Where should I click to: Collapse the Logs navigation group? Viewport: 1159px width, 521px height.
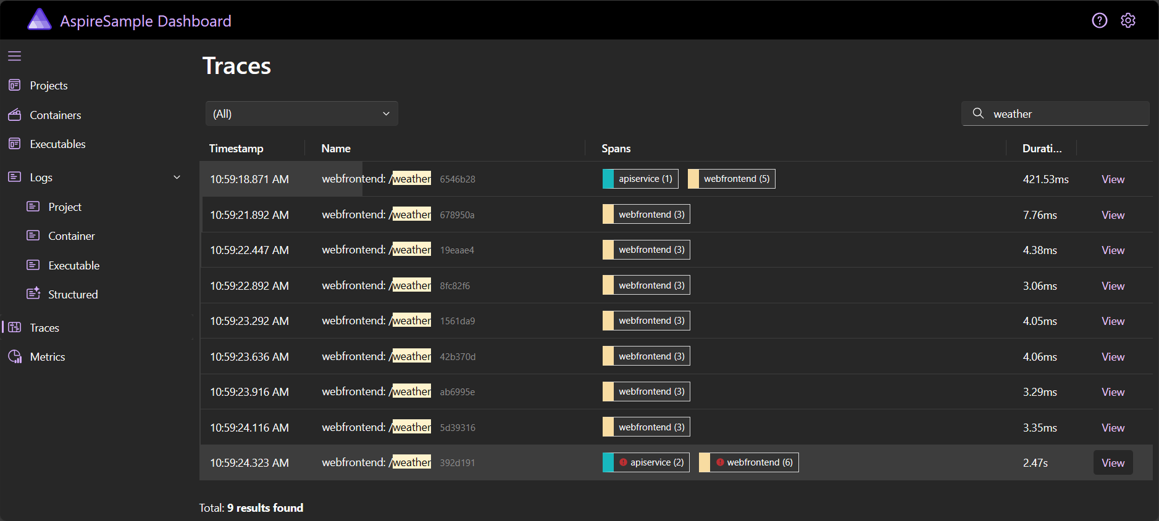pyautogui.click(x=177, y=177)
